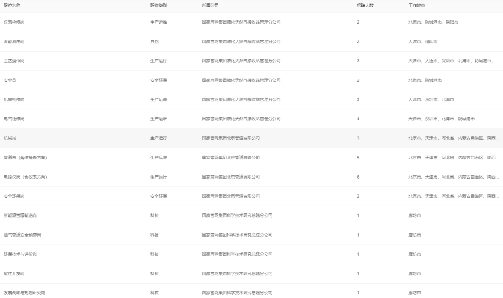Click location 天津市、揭阳市
The image size is (503, 298).
pos(423,42)
